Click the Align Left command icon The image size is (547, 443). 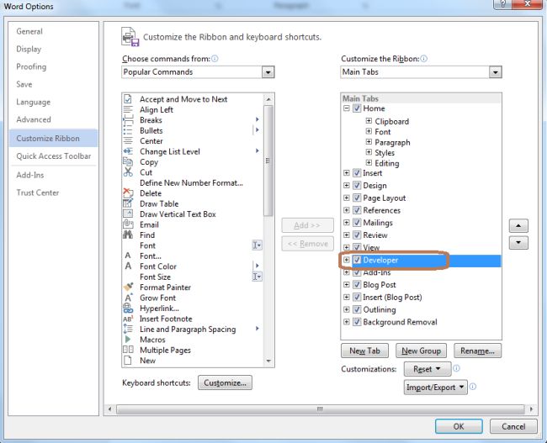pyautogui.click(x=128, y=109)
